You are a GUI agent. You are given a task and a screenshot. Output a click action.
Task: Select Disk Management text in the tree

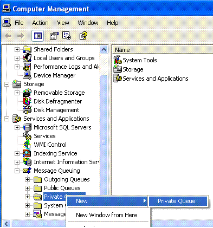[56, 110]
